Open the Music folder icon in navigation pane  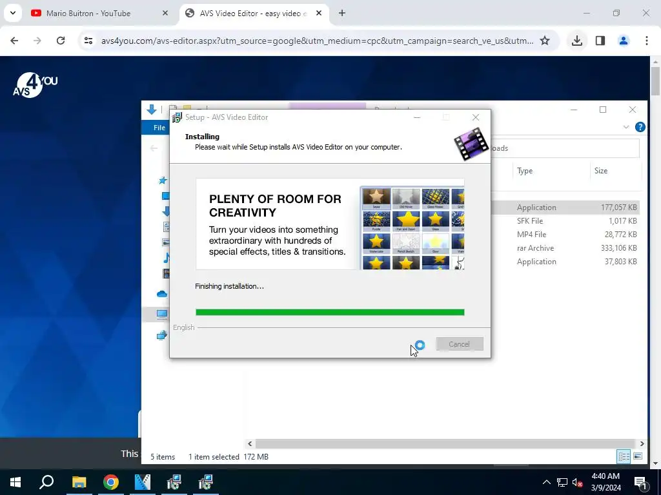166,258
